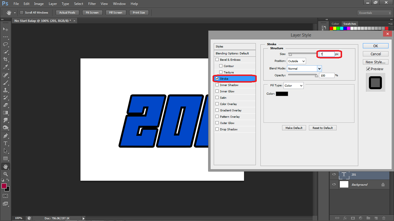Viewport: 394px width, 221px height.
Task: Open the Essentials workspace dropdown
Action: click(374, 13)
